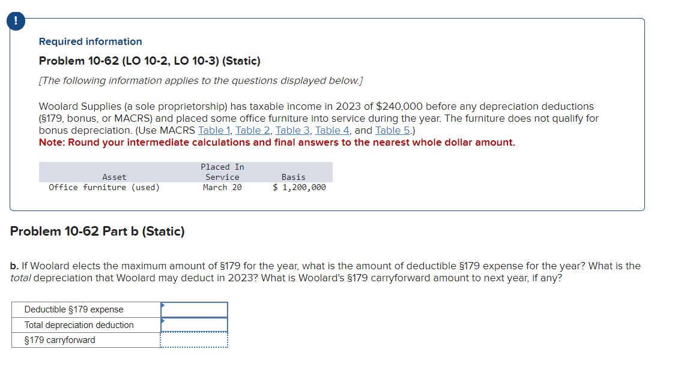Open MACRS Table 4
Image resolution: width=681 pixels, height=376 pixels.
click(x=332, y=130)
